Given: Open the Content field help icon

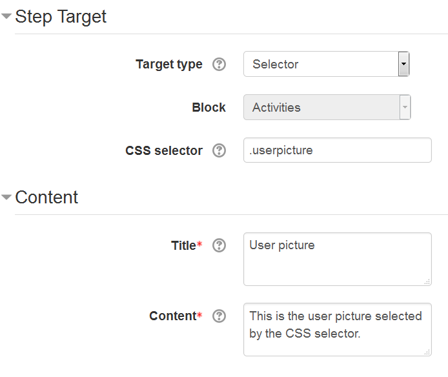Looking at the screenshot, I should tap(219, 316).
